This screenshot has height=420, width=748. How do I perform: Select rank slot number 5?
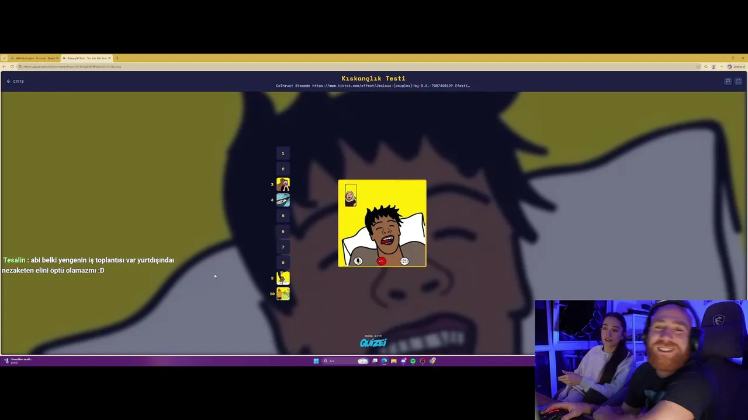pos(283,216)
